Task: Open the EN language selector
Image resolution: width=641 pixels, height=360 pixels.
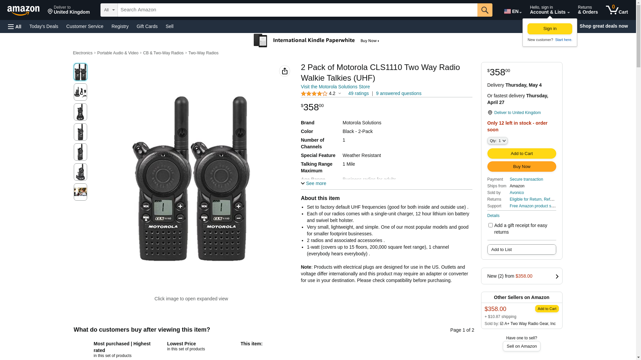Action: 512,11
